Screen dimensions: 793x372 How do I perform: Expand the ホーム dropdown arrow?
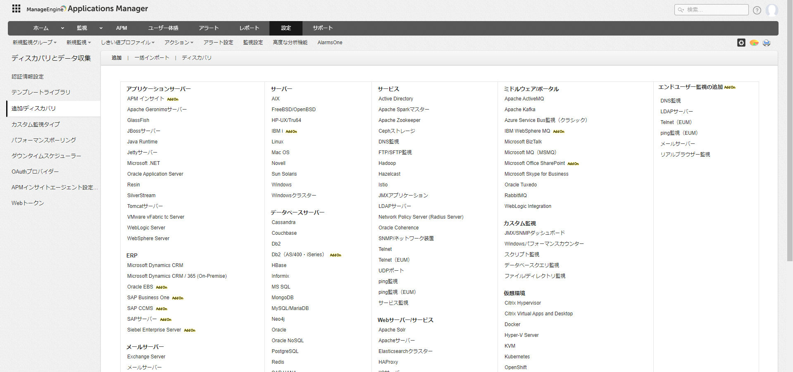point(62,28)
